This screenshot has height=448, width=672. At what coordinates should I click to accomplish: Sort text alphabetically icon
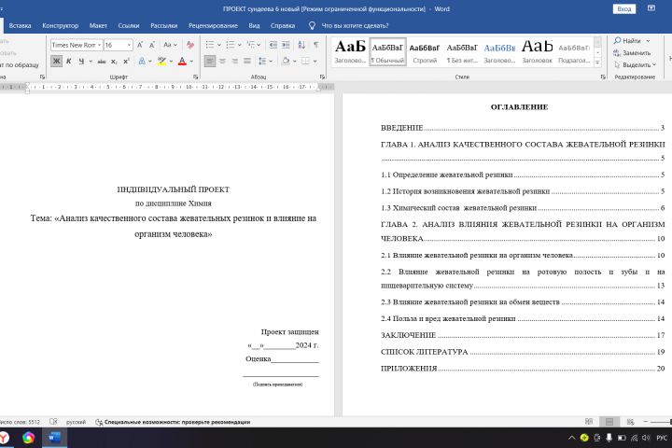pyautogui.click(x=301, y=45)
